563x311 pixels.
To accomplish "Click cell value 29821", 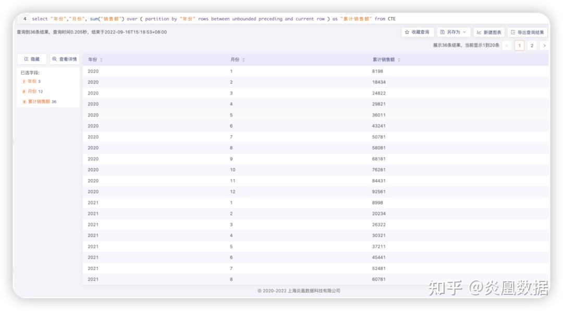I will (x=379, y=104).
